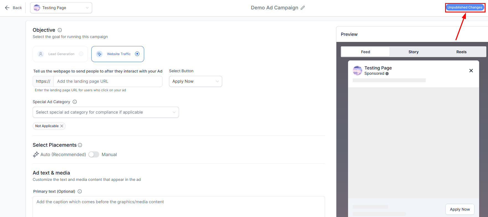Click the Auto (Recommended) label
488x217 pixels.
63,154
